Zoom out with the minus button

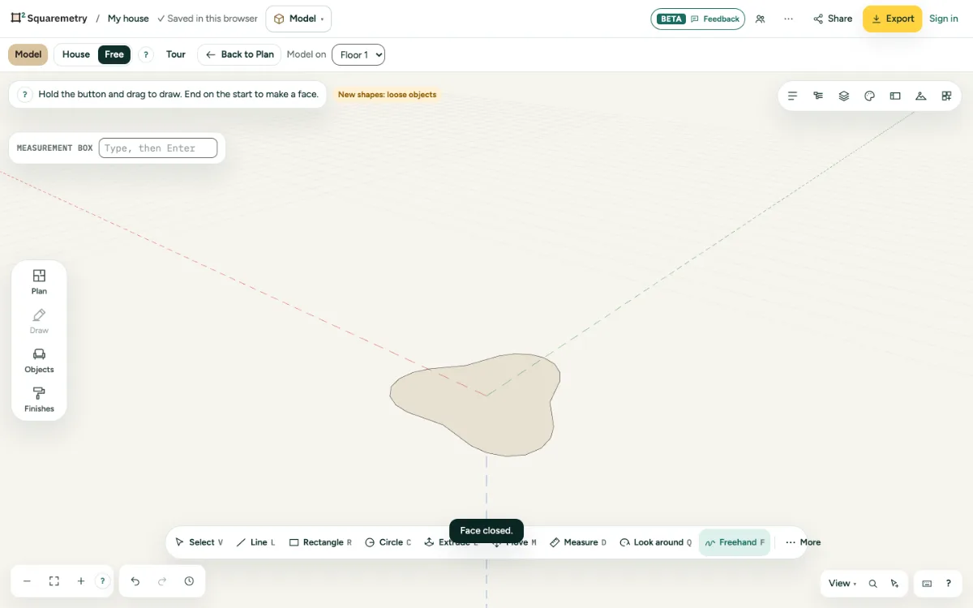(x=27, y=581)
